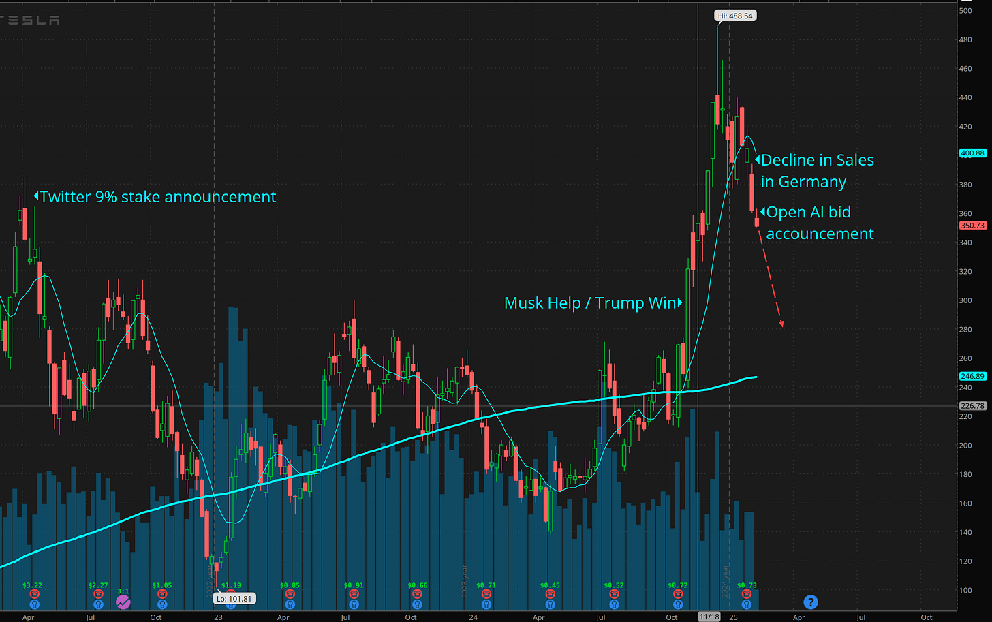Click the blue lightbulb icon under $0.72
Image resolution: width=992 pixels, height=622 pixels.
point(678,604)
